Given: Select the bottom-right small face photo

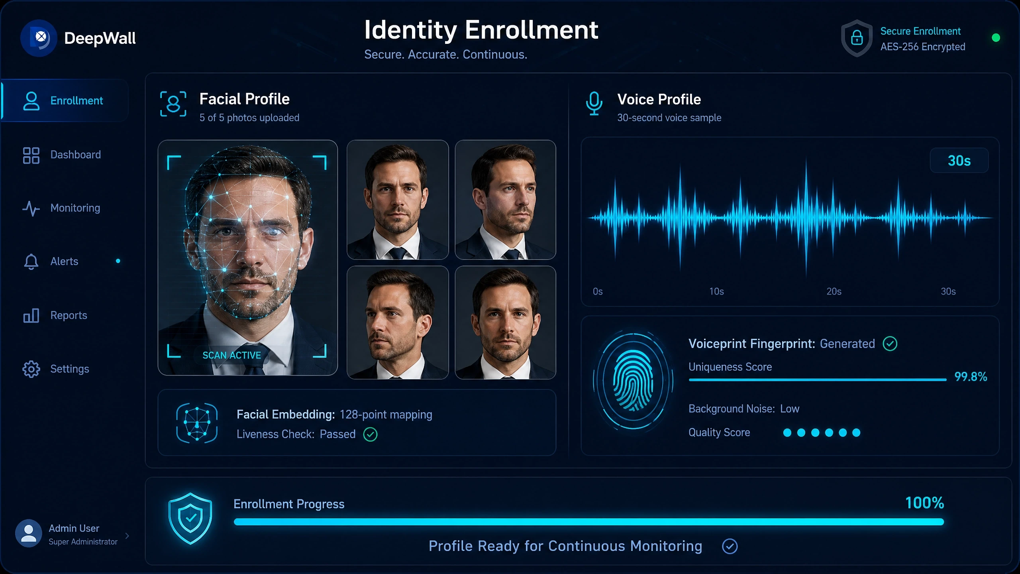Looking at the screenshot, I should 505,322.
